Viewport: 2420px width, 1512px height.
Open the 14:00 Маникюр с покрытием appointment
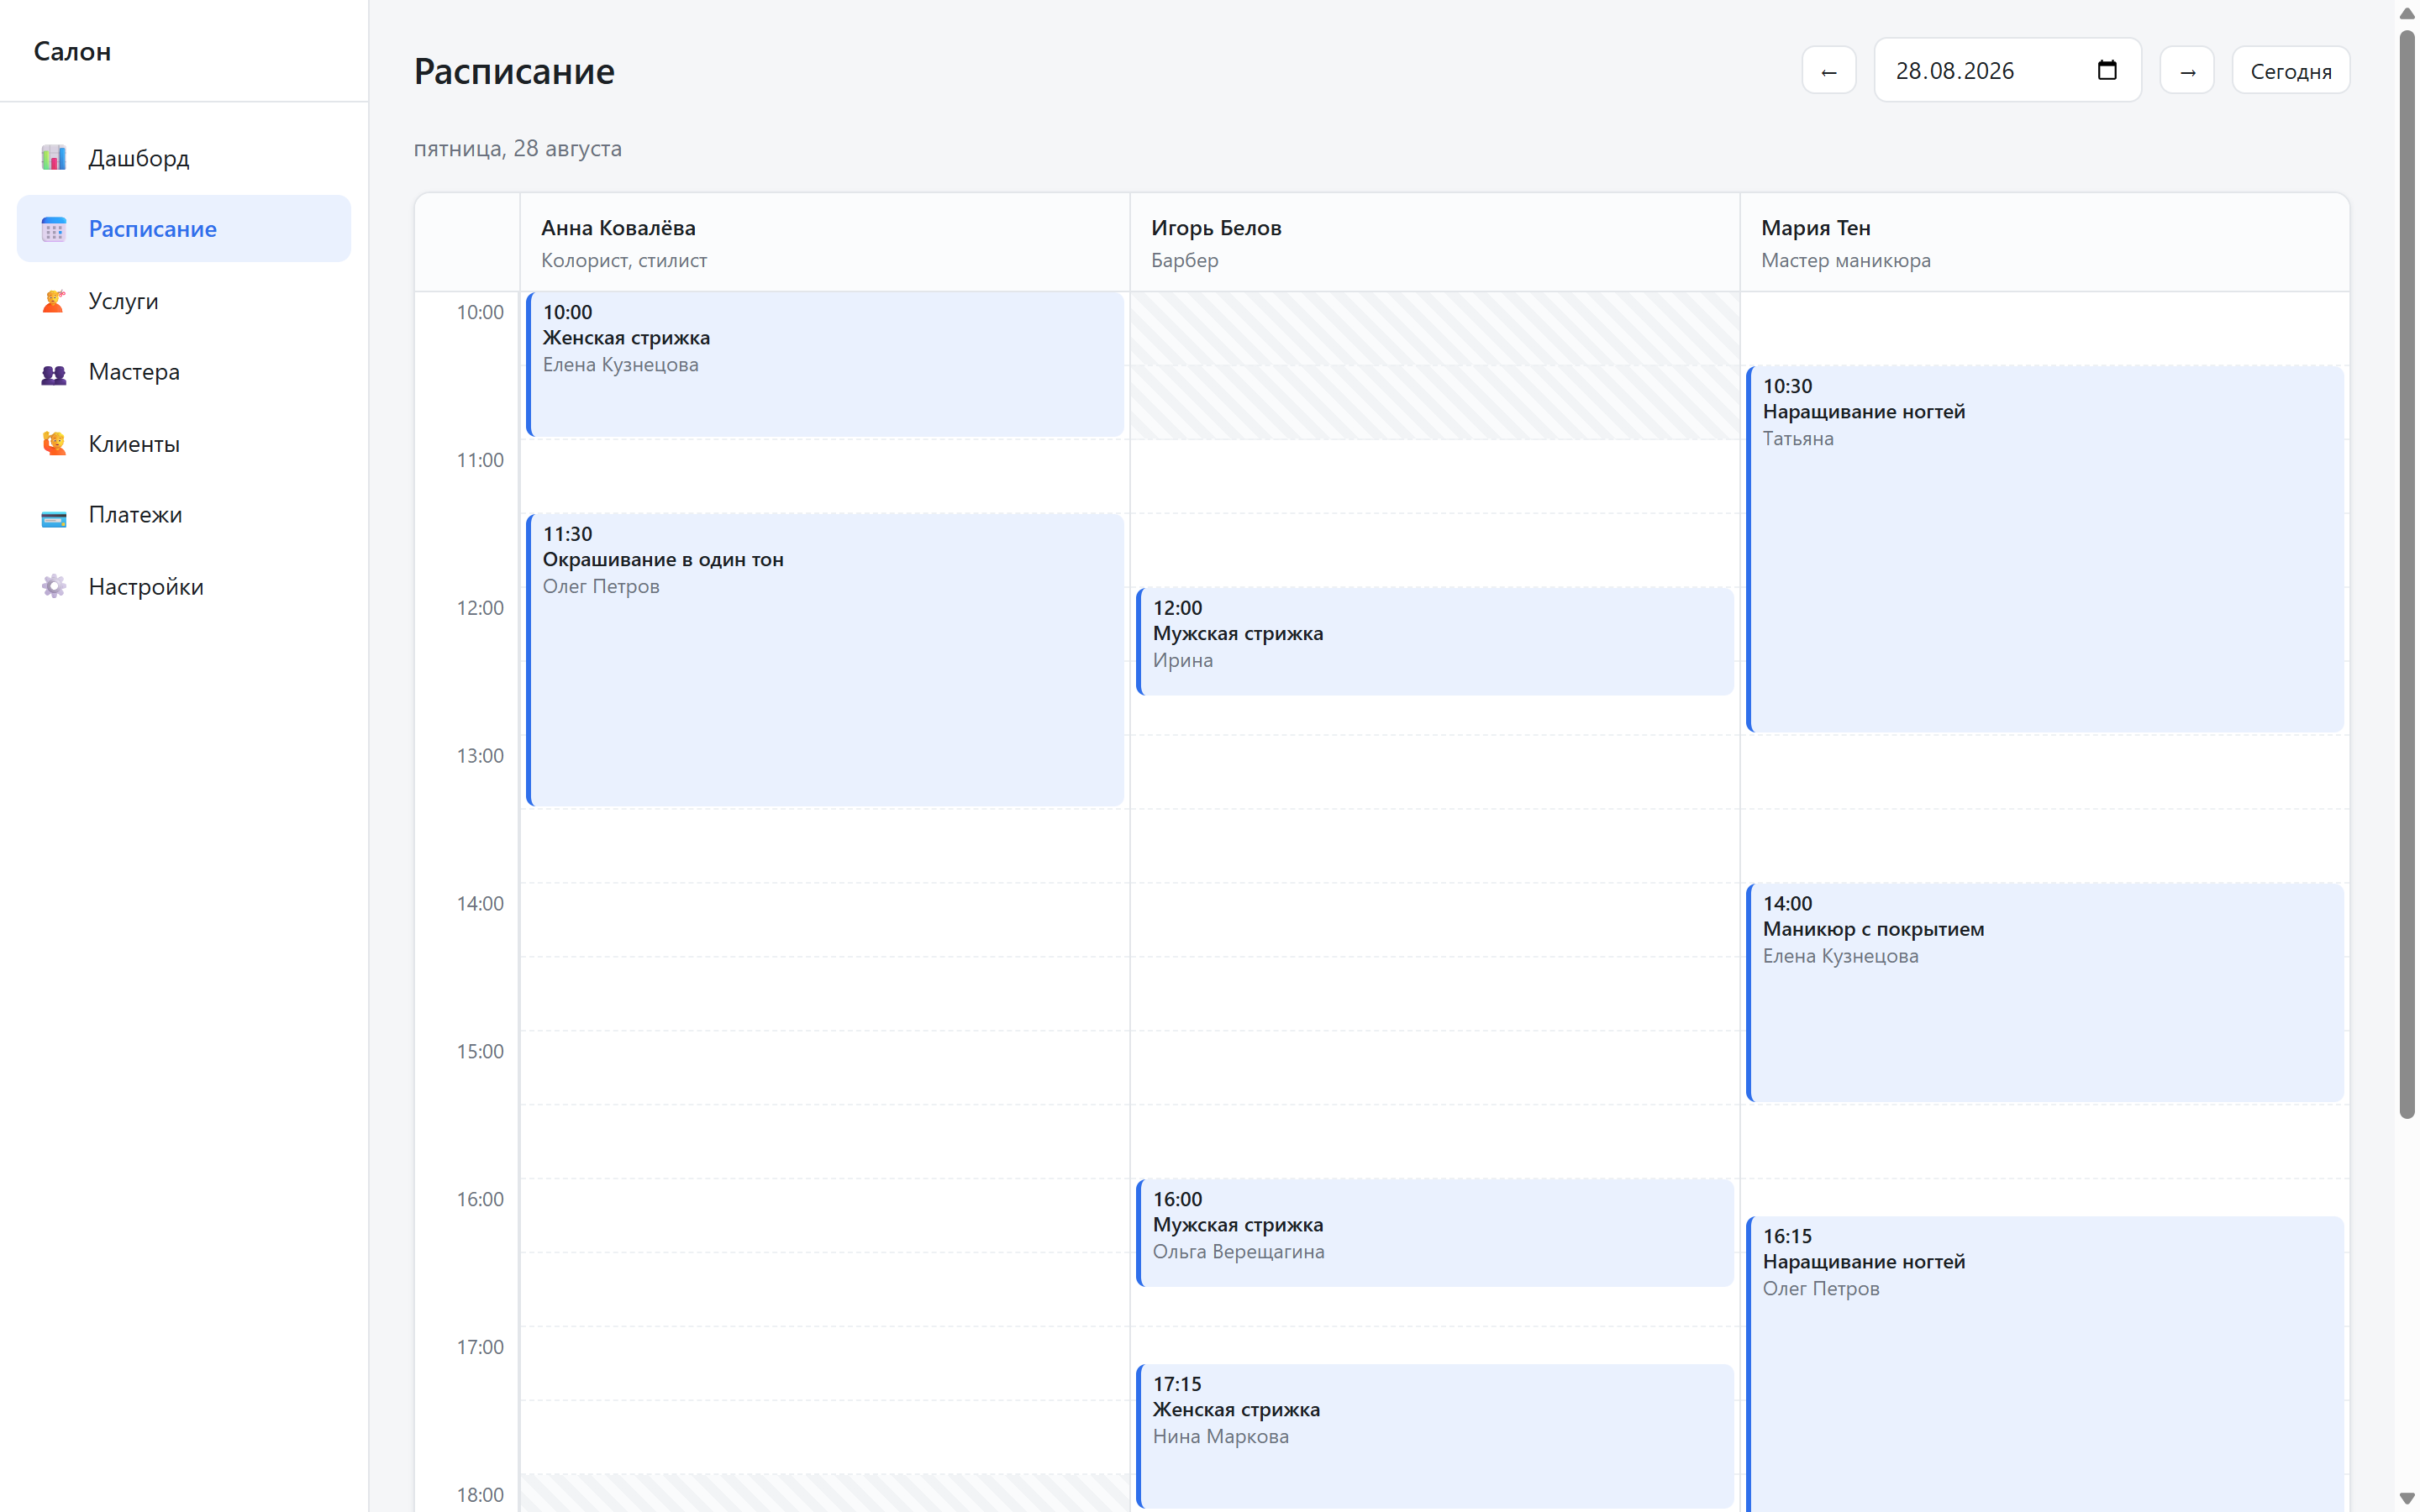(2045, 992)
